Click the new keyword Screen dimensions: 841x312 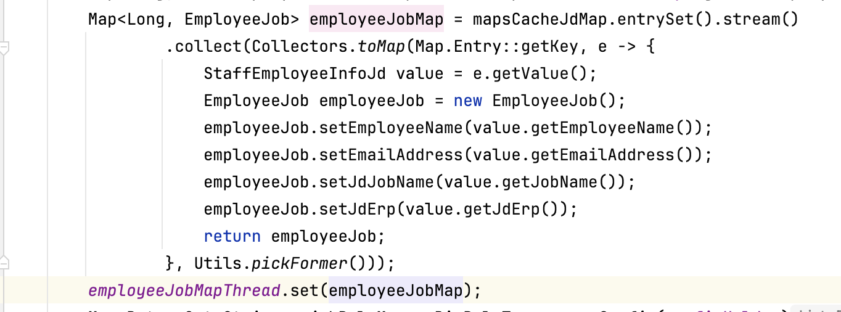(467, 101)
